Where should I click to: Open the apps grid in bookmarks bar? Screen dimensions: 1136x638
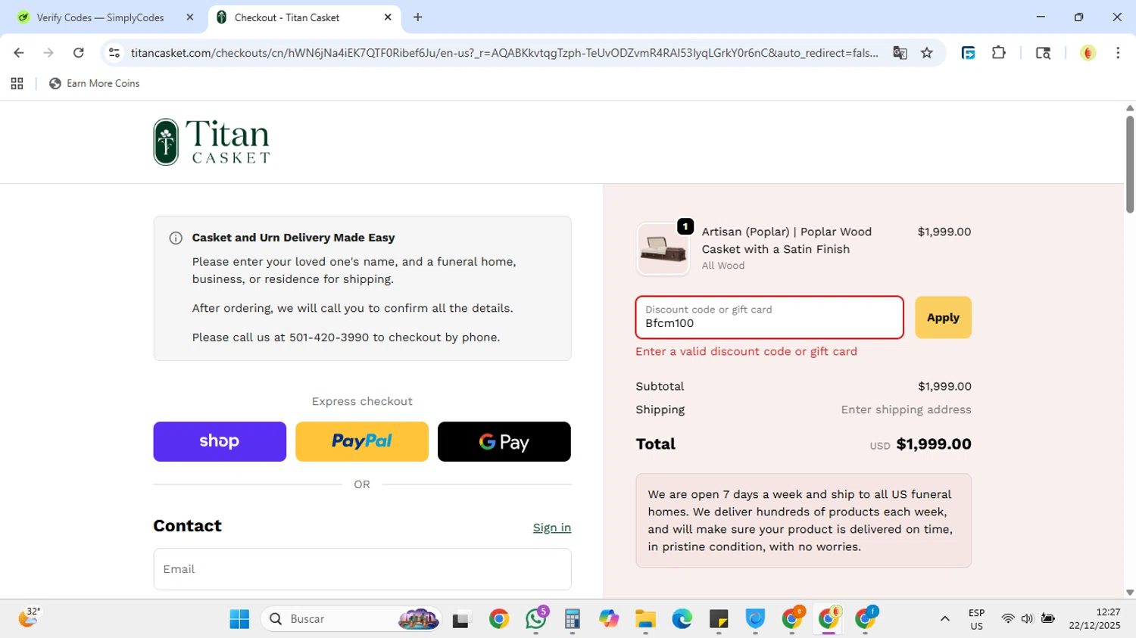click(17, 83)
